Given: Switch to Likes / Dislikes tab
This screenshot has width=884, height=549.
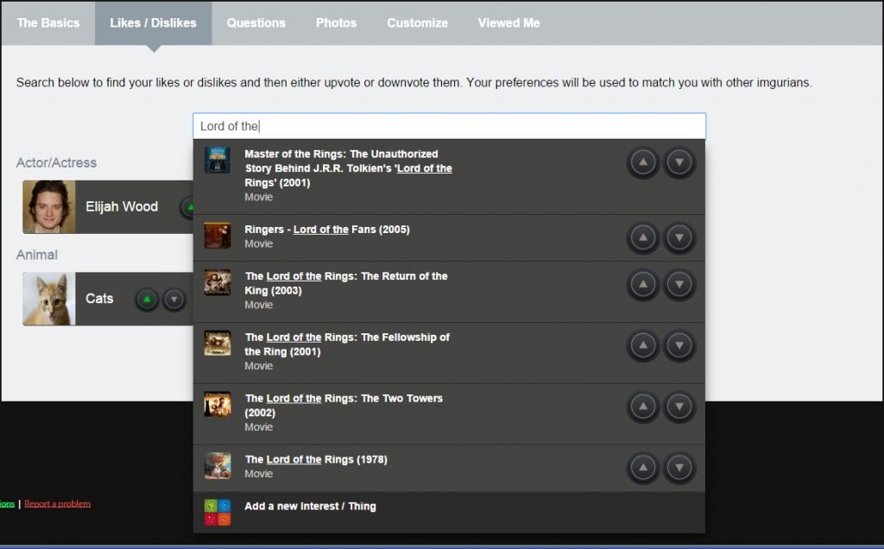Looking at the screenshot, I should coord(154,23).
